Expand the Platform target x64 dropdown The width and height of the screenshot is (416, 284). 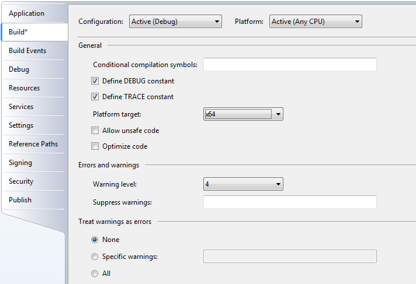243,114
